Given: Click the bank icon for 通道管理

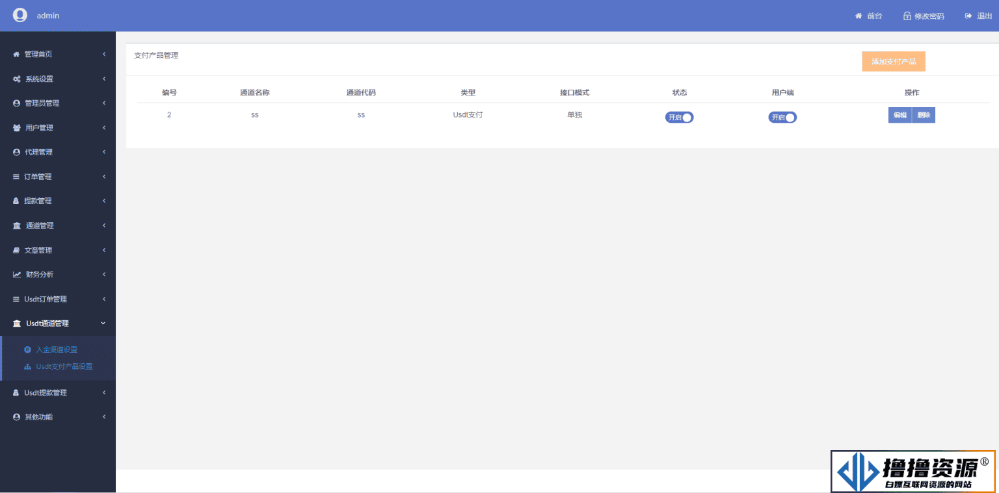Looking at the screenshot, I should coord(17,225).
